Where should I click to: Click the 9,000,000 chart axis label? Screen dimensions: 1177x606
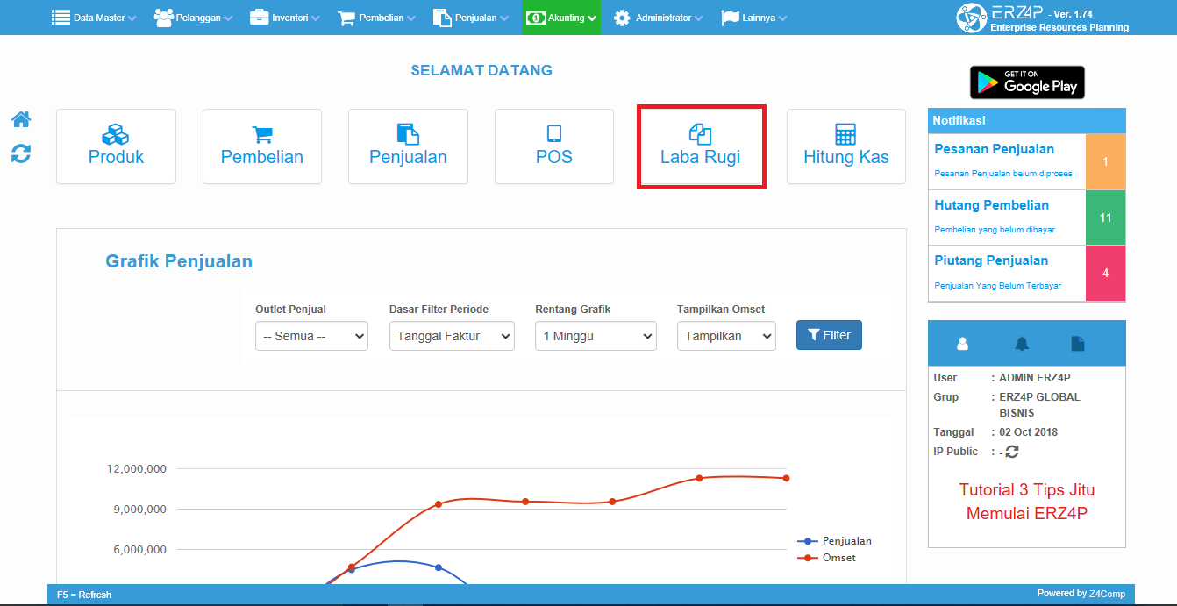click(139, 510)
